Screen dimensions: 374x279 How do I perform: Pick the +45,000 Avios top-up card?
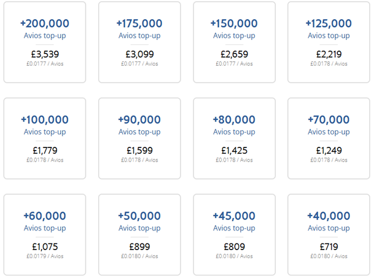pos(234,235)
